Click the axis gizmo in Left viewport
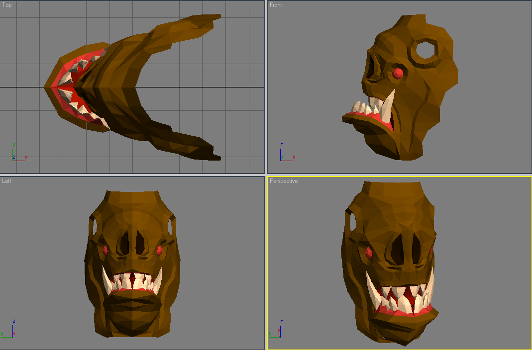This screenshot has height=350, width=532. pos(8,328)
